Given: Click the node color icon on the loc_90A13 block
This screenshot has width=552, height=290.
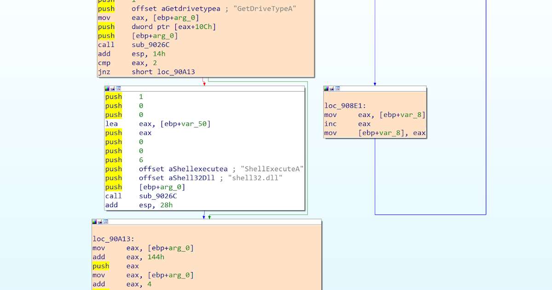Looking at the screenshot, I should click(94, 221).
